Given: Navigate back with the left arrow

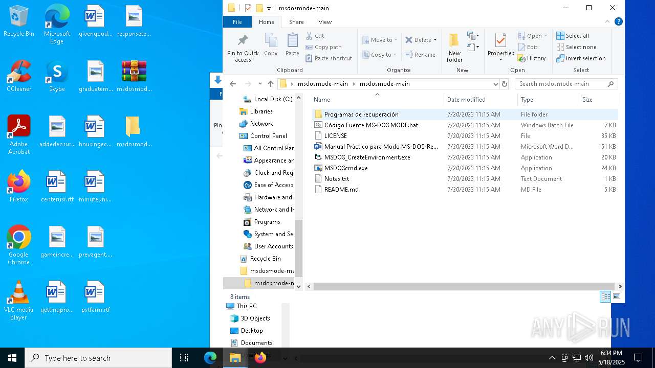Looking at the screenshot, I should [x=233, y=84].
